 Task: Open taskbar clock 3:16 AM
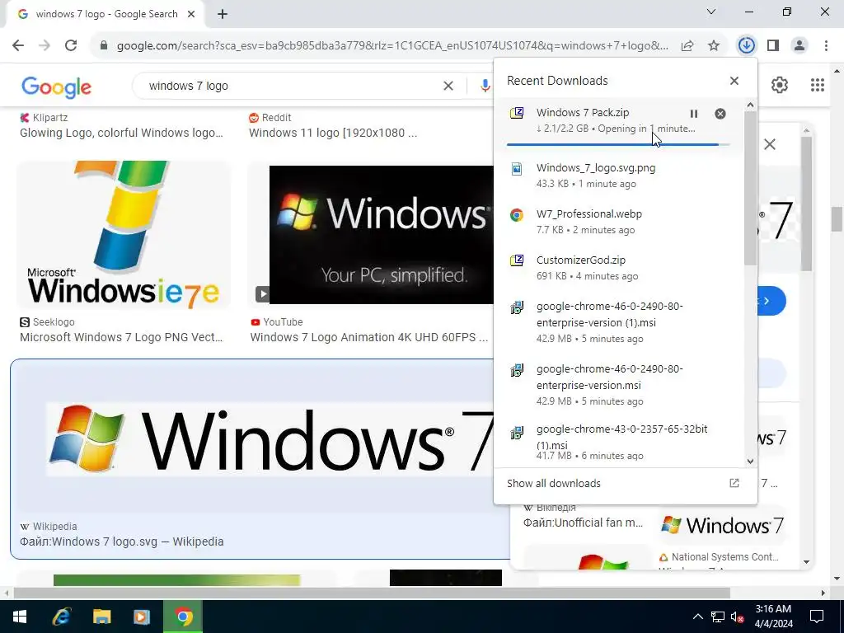[773, 617]
